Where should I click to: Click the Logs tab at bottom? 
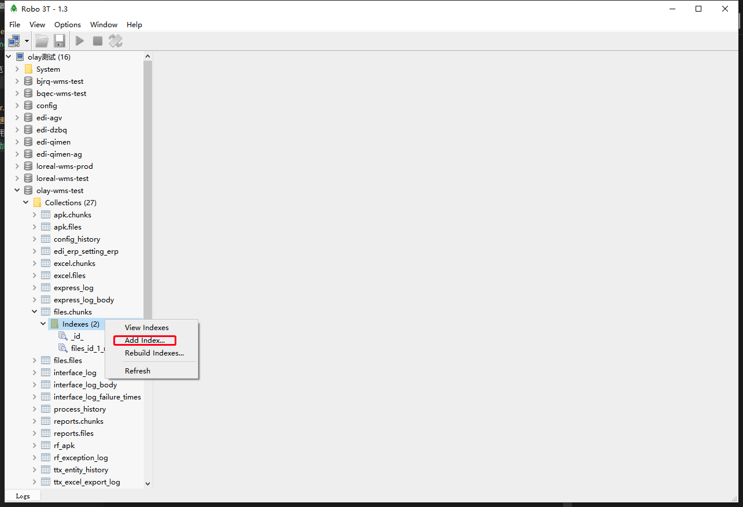point(23,496)
